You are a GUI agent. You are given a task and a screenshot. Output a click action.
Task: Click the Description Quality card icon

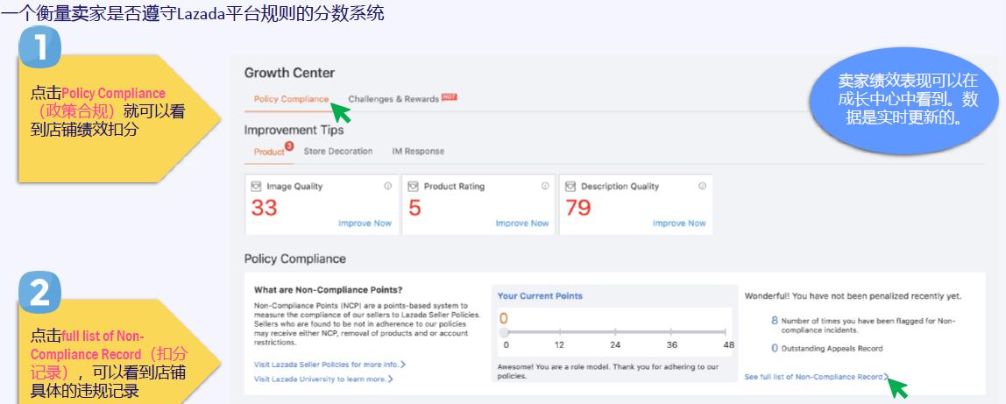pos(570,187)
